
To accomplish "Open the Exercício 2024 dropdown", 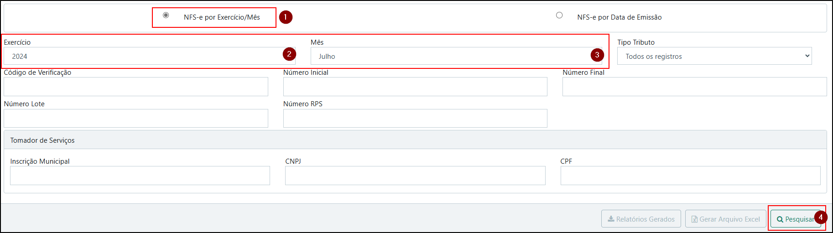I will pos(150,56).
